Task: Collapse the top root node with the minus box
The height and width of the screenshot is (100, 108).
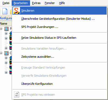Action: click(x=1, y=29)
